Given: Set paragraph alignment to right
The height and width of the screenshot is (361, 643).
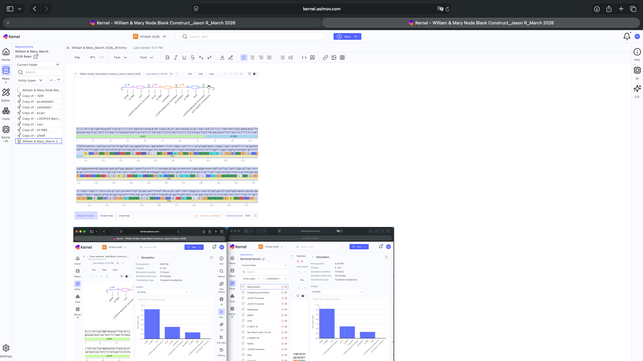Looking at the screenshot, I should tap(261, 57).
